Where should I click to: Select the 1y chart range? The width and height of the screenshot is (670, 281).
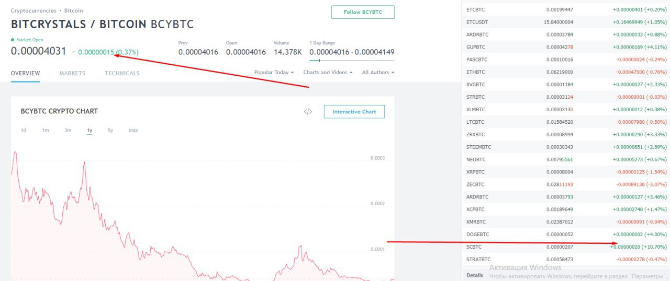point(90,131)
